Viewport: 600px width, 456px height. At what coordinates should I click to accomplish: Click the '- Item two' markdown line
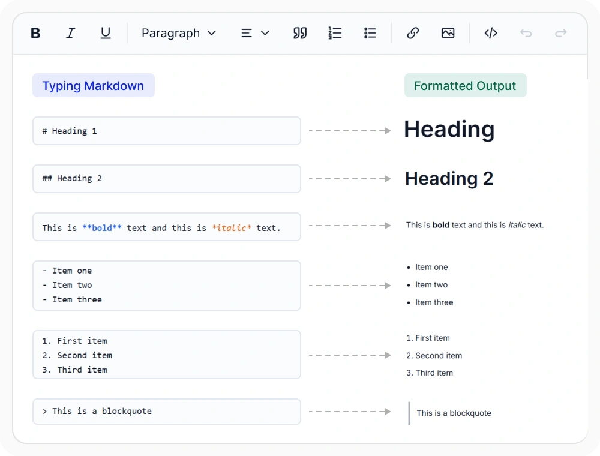pos(67,286)
